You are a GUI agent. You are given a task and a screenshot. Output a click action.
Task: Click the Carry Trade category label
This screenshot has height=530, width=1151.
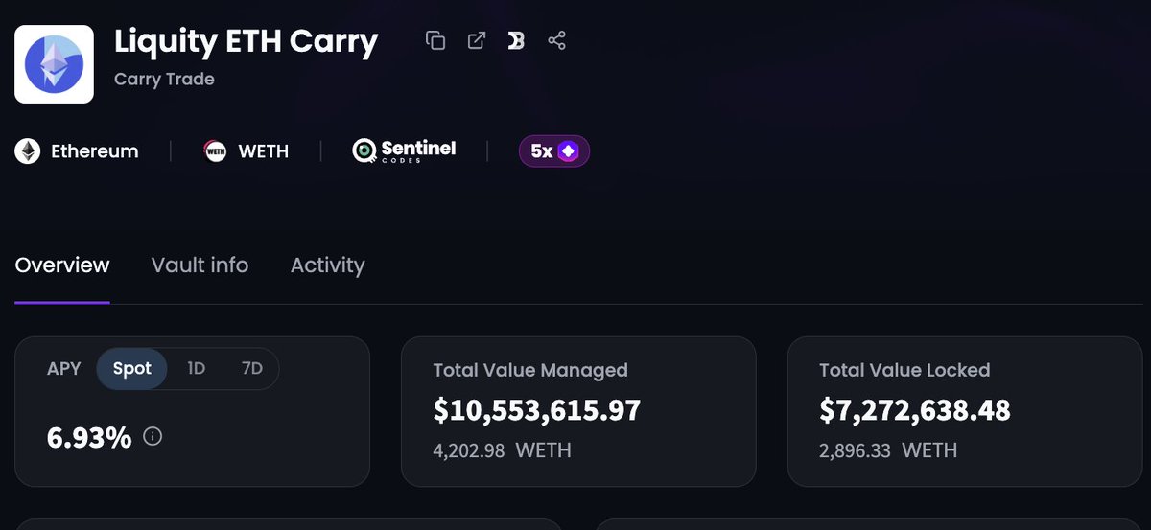point(164,79)
